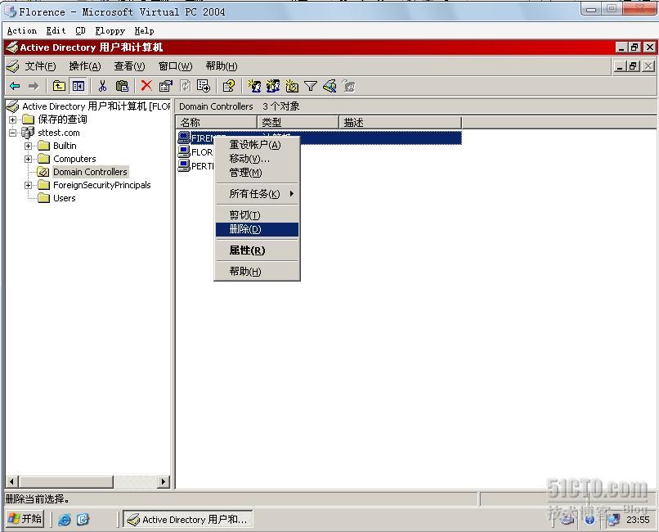The image size is (659, 532).
Task: Open the Virtual PC Help menu
Action: (x=144, y=31)
